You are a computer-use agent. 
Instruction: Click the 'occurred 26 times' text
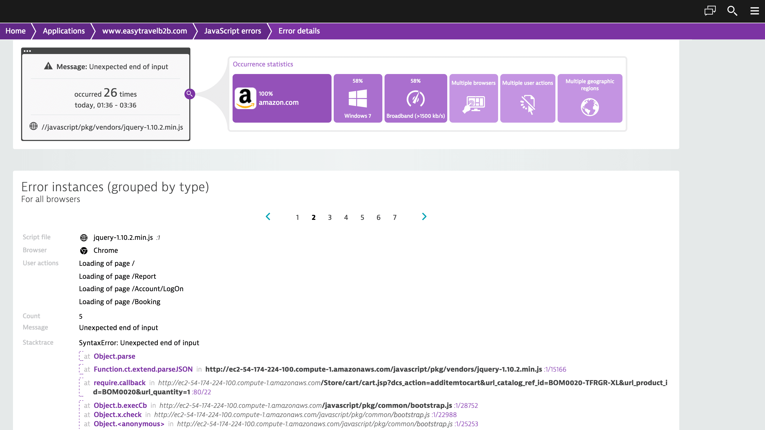tap(105, 93)
